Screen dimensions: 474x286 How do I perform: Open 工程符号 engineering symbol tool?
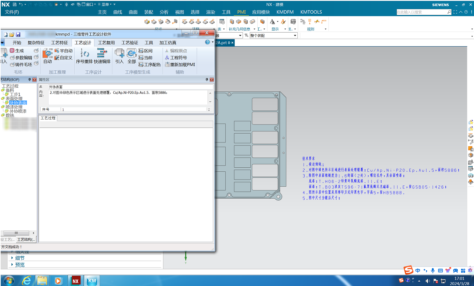tap(167, 58)
